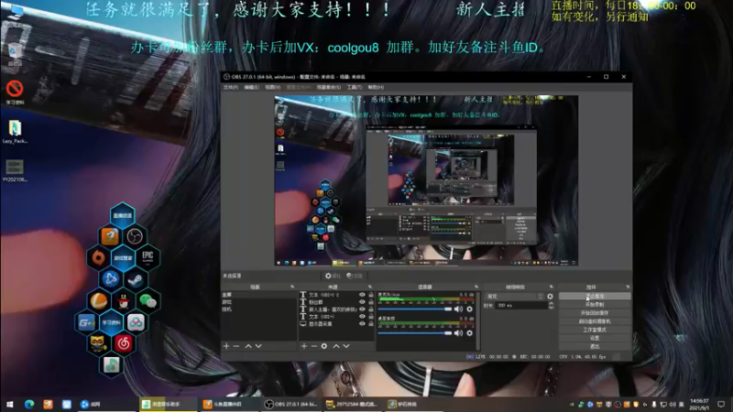Set 桌面音频 volume slider
The width and height of the screenshot is (733, 412).
(415, 333)
